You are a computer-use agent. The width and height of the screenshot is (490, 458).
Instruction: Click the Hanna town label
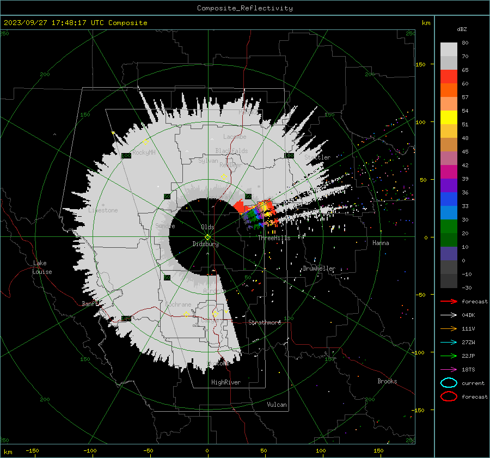(381, 243)
